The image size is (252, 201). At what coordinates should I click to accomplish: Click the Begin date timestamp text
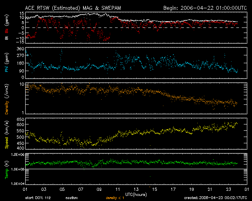click(202, 8)
